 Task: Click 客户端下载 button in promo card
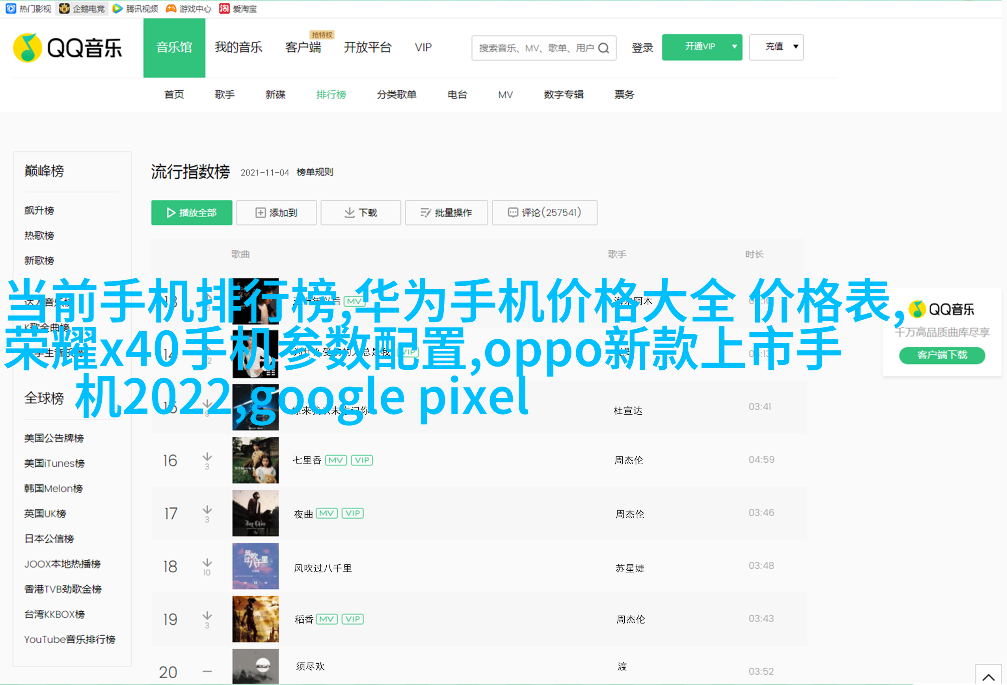click(942, 355)
